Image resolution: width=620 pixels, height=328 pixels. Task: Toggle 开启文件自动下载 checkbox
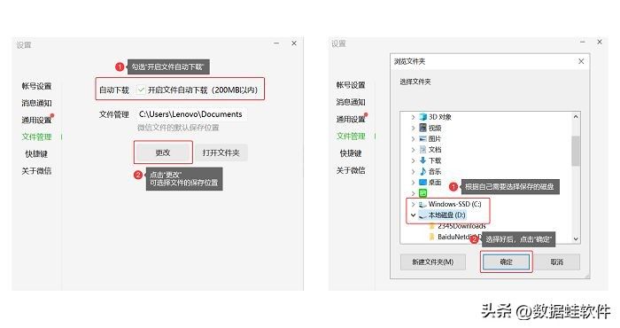tap(141, 90)
